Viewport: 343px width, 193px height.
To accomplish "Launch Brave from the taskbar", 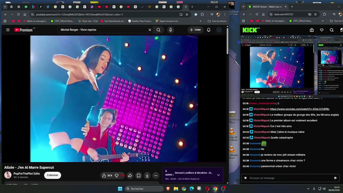I will (x=168, y=189).
